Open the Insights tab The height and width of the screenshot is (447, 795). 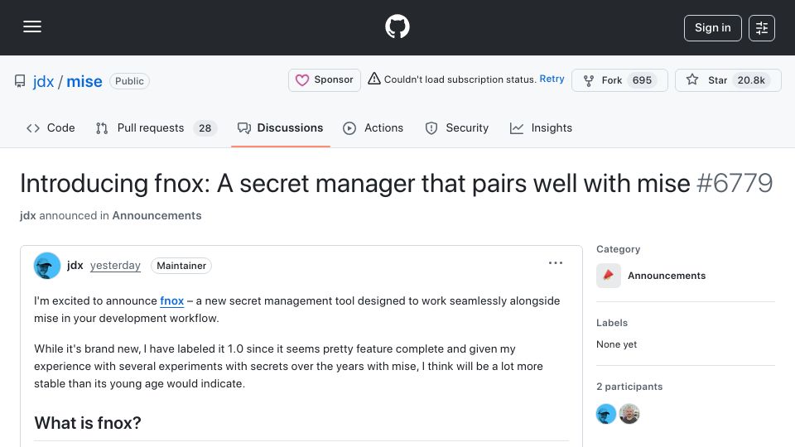[x=541, y=127]
